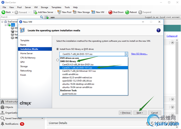Select the SMB ISO library tree icon
The image size is (181, 129).
(12, 38)
